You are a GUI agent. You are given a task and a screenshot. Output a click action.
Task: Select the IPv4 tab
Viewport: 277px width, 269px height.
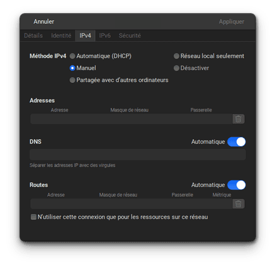click(85, 36)
